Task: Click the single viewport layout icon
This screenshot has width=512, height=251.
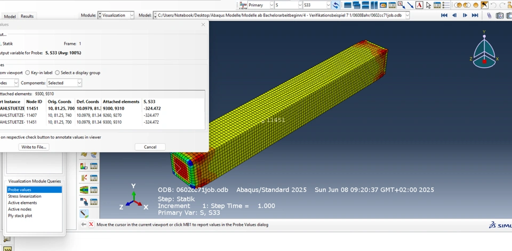Action: click(348, 5)
